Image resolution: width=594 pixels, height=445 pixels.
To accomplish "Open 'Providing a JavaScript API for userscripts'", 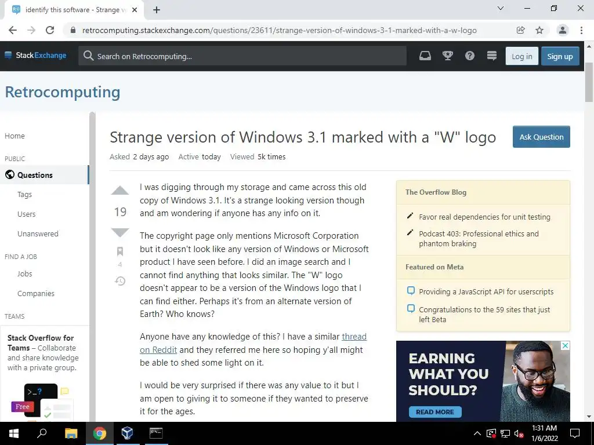I will coord(486,292).
